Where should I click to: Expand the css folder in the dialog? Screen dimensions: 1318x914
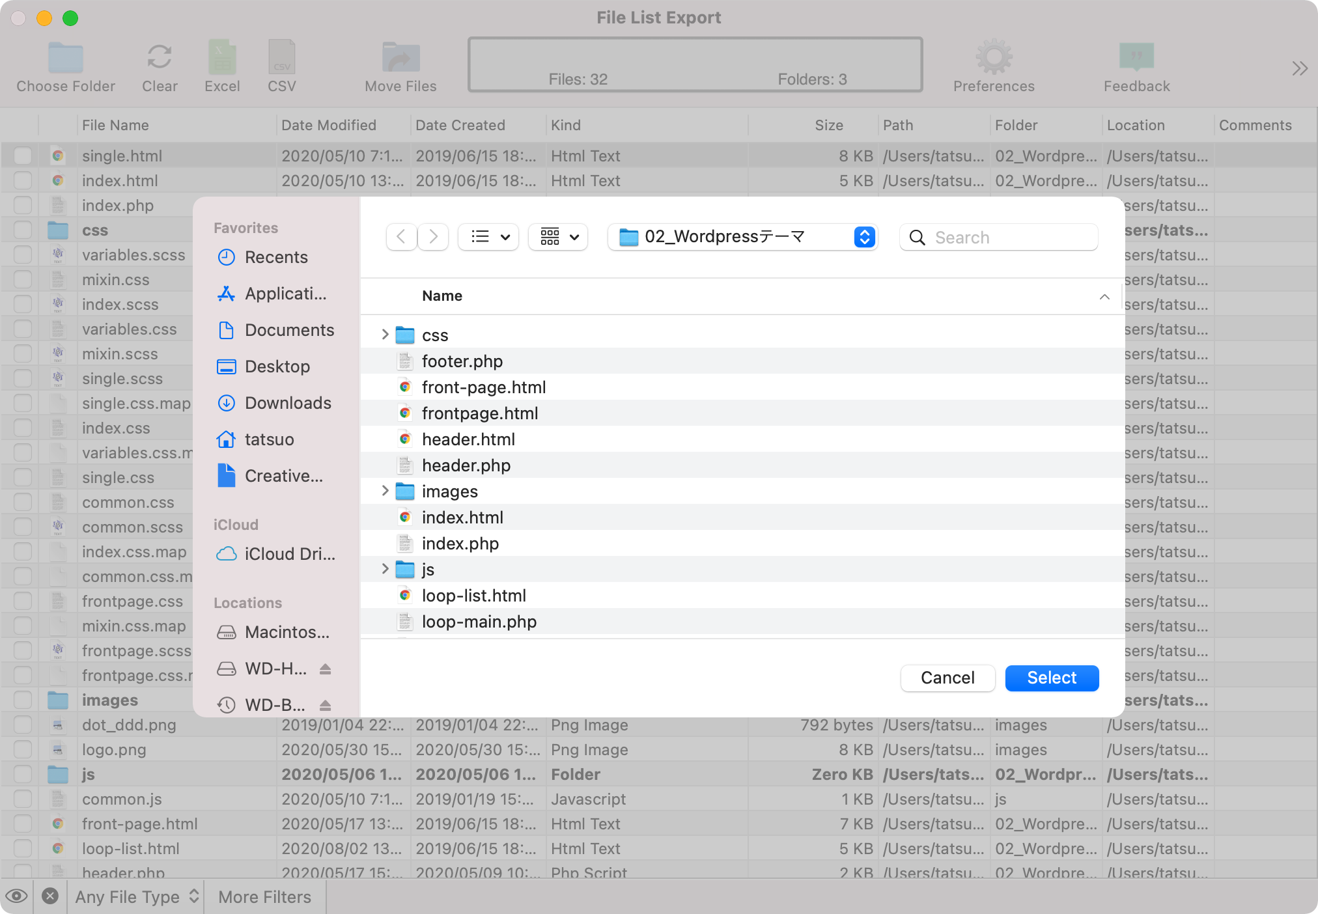point(385,335)
